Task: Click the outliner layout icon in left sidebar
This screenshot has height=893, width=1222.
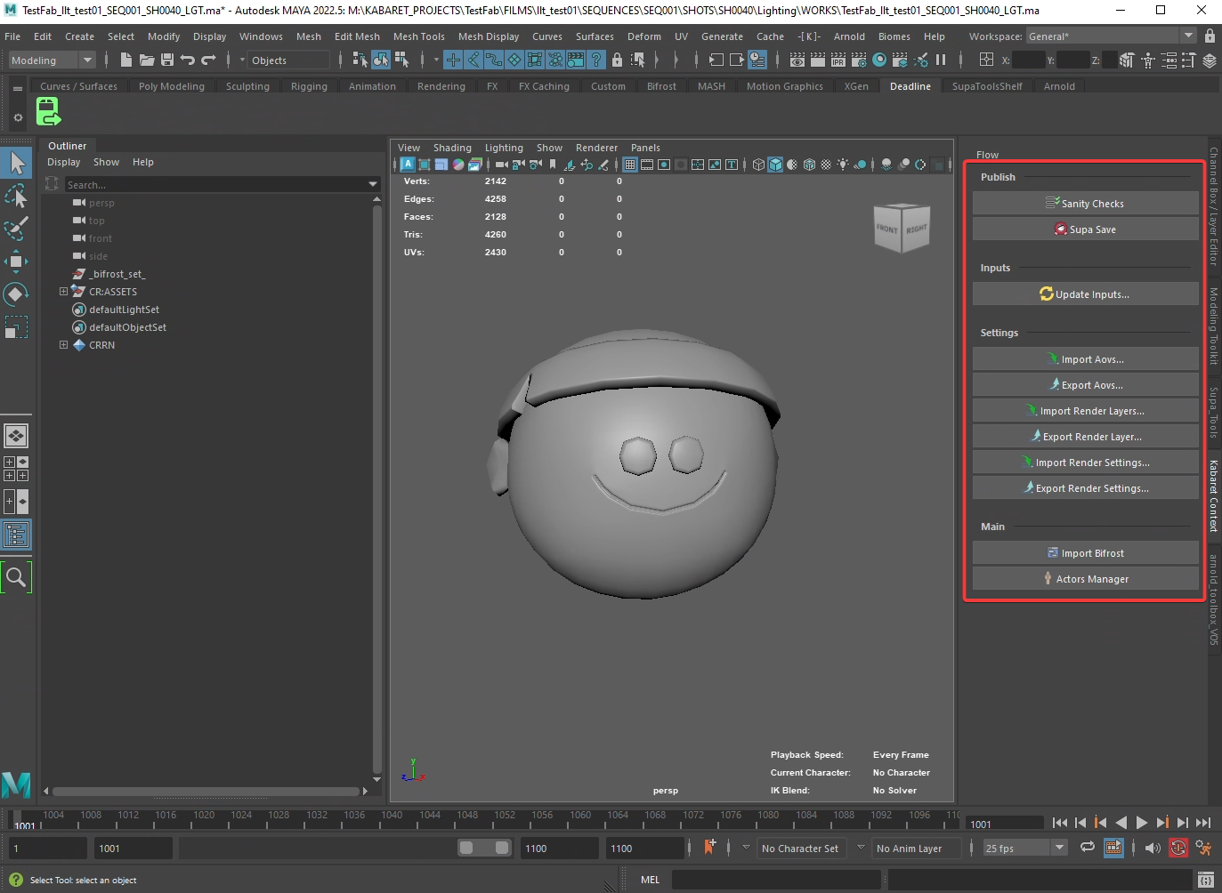Action: (16, 535)
